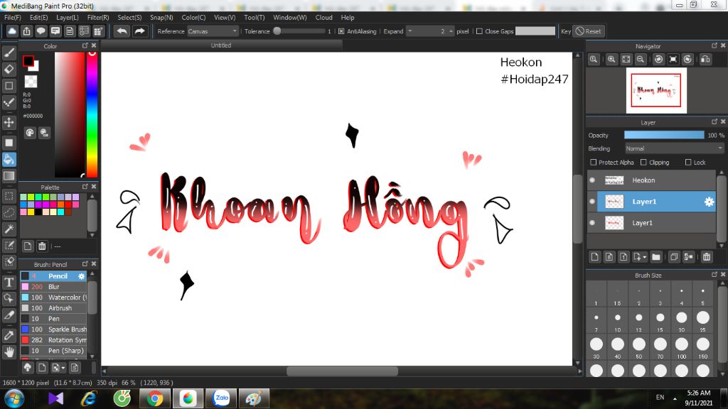Open the Close Gaps level dropdown

click(535, 31)
